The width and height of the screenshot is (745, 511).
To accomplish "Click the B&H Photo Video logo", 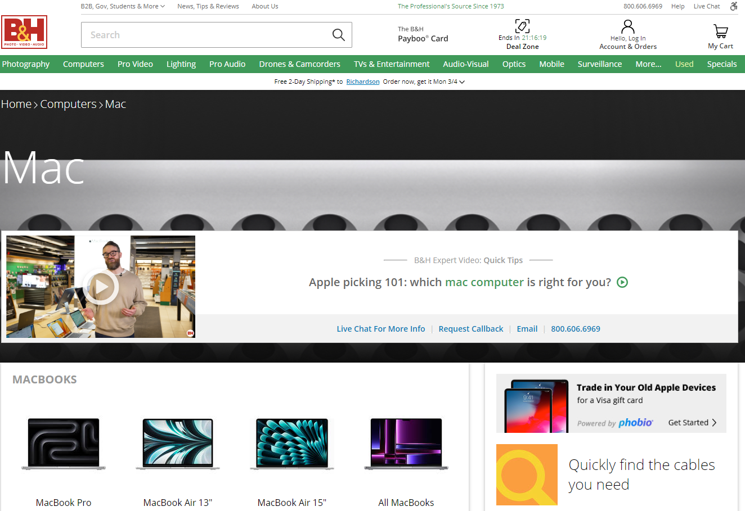I will pos(24,32).
